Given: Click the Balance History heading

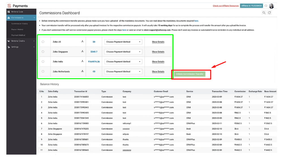Looking at the screenshot, I should coord(49,84).
